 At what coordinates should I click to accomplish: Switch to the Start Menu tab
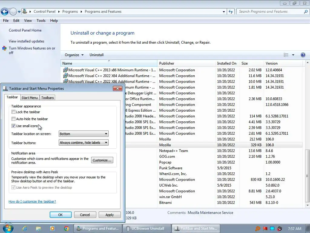pyautogui.click(x=30, y=98)
